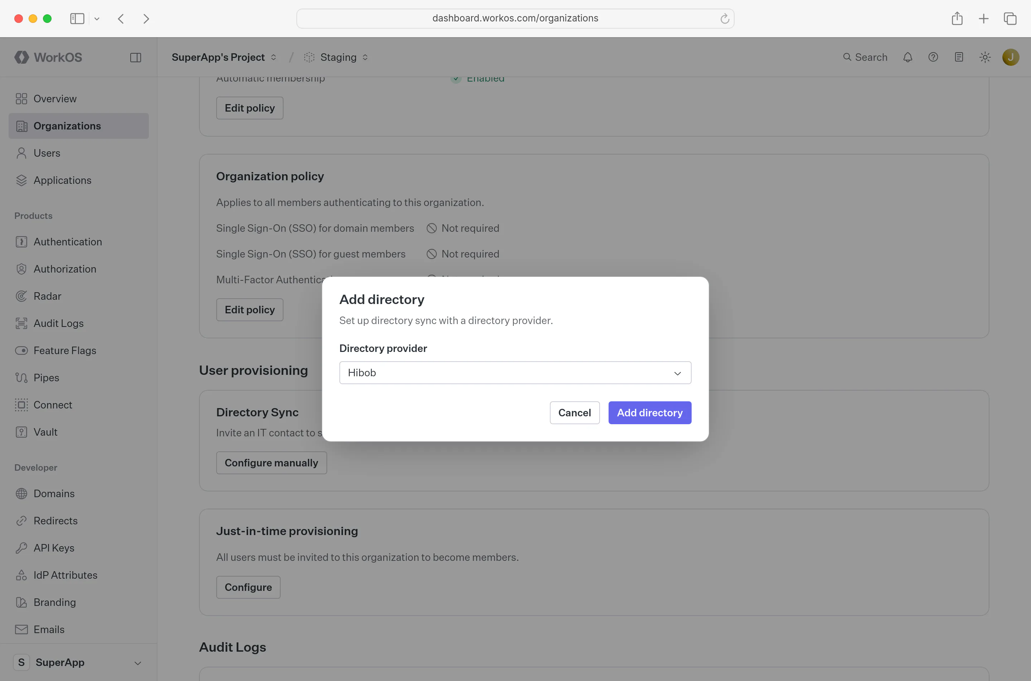Click 'Directory Sync' heading text
This screenshot has height=681, width=1031.
[257, 412]
